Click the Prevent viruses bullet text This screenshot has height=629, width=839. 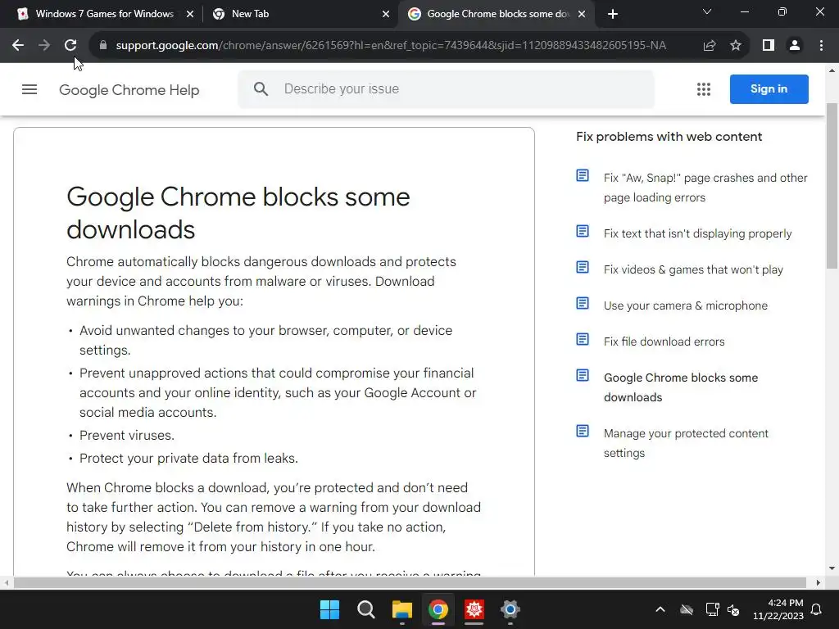[127, 436]
